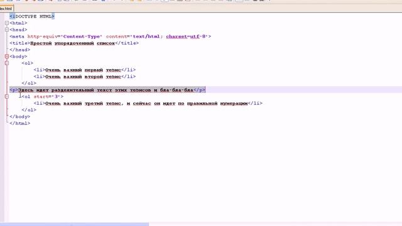The image size is (402, 226).
Task: Click the line 'Очень важный первый тезис'
Action: click(x=85, y=70)
